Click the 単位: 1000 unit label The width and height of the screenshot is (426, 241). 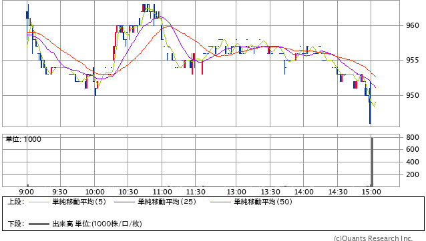23,139
